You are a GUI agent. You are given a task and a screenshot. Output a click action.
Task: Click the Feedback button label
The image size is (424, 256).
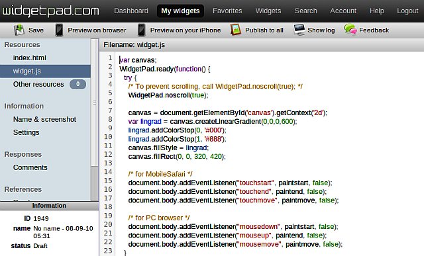point(374,30)
